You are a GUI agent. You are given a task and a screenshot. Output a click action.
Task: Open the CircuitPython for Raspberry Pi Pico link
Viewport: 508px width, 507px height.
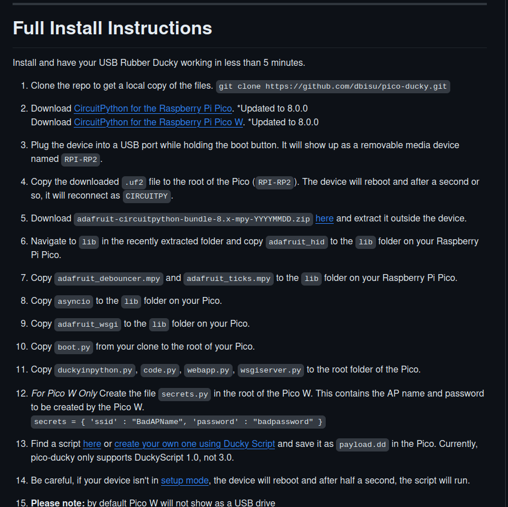[153, 108]
